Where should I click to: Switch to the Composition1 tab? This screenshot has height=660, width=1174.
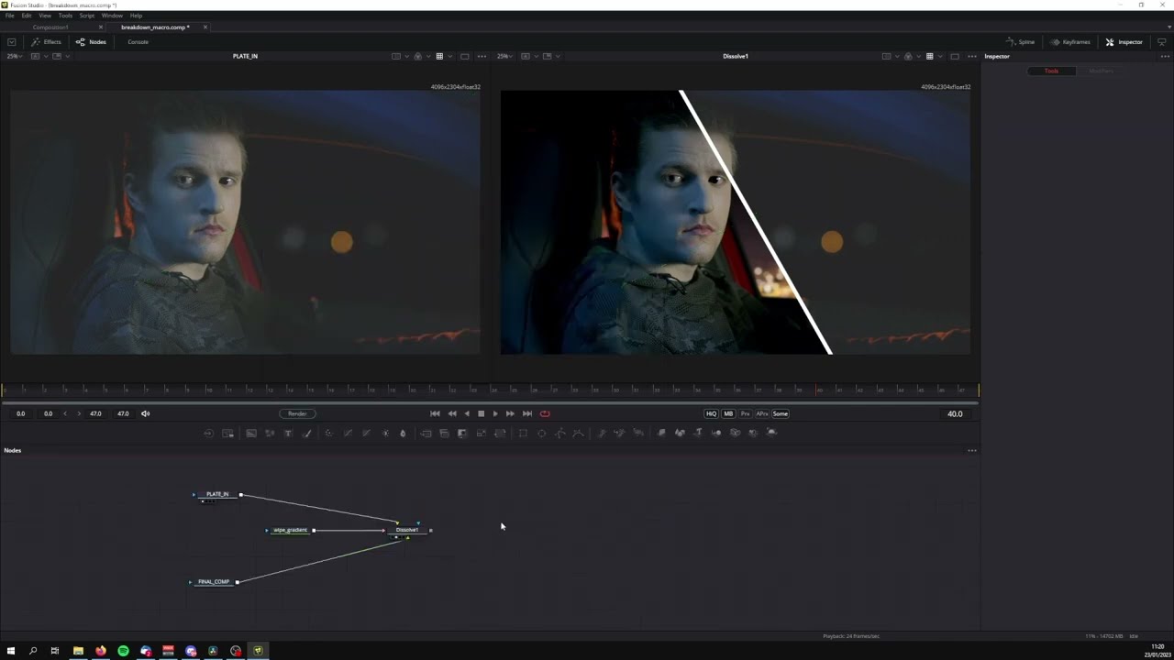(x=50, y=27)
